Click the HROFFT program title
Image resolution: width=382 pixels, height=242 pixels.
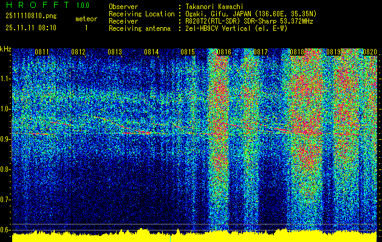click(x=38, y=5)
